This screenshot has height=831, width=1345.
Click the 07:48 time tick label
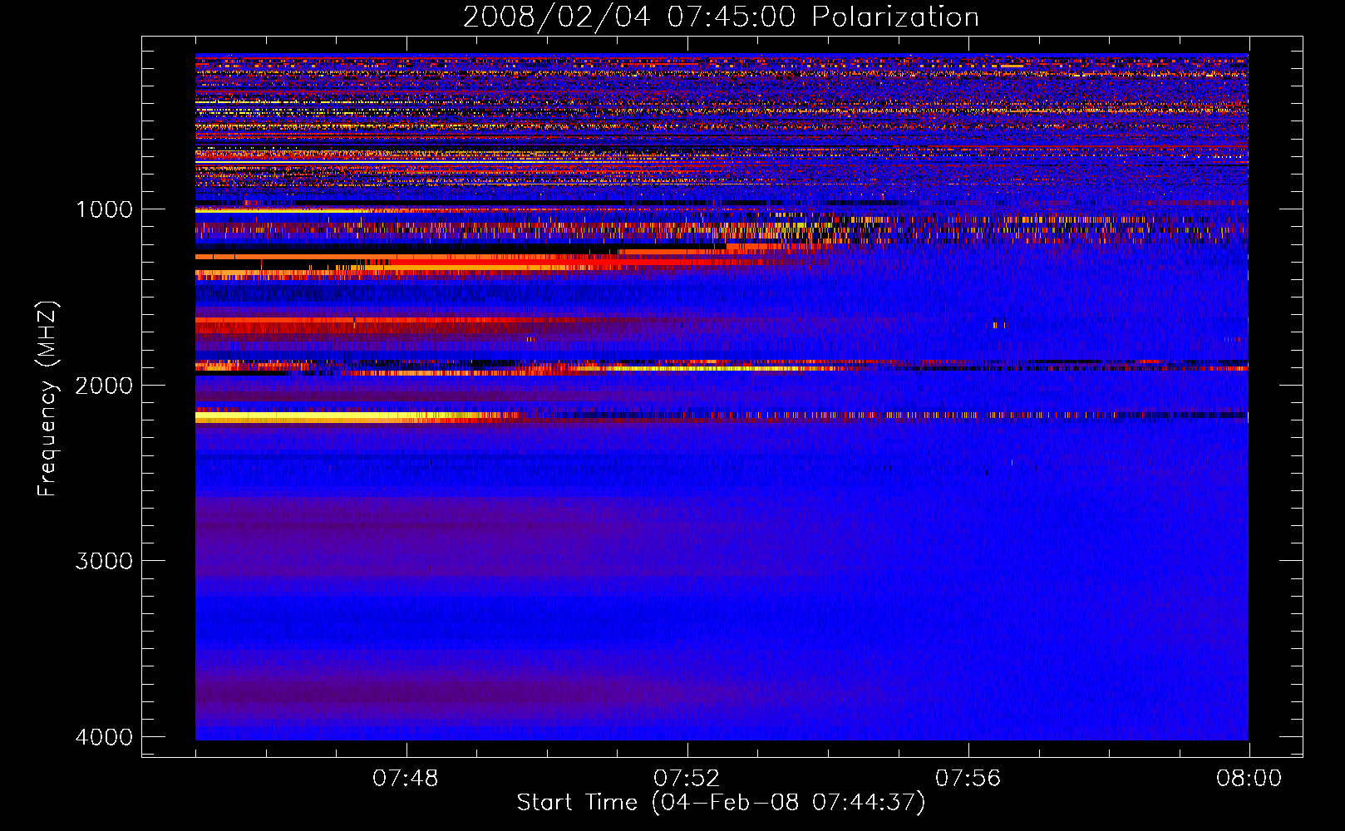point(406,779)
